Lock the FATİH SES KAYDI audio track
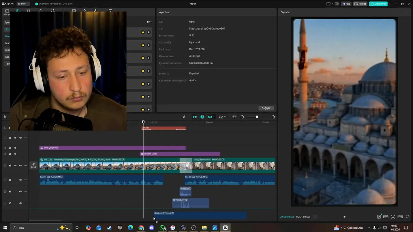 click(10, 180)
